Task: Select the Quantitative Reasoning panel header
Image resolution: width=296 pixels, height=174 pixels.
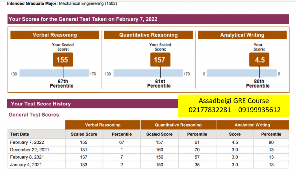Action: [148, 35]
